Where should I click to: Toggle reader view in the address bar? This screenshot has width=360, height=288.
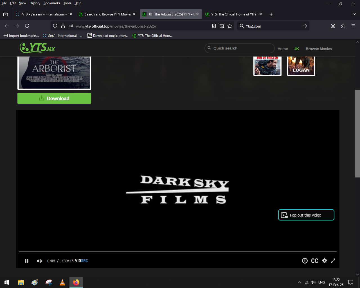[x=214, y=26]
